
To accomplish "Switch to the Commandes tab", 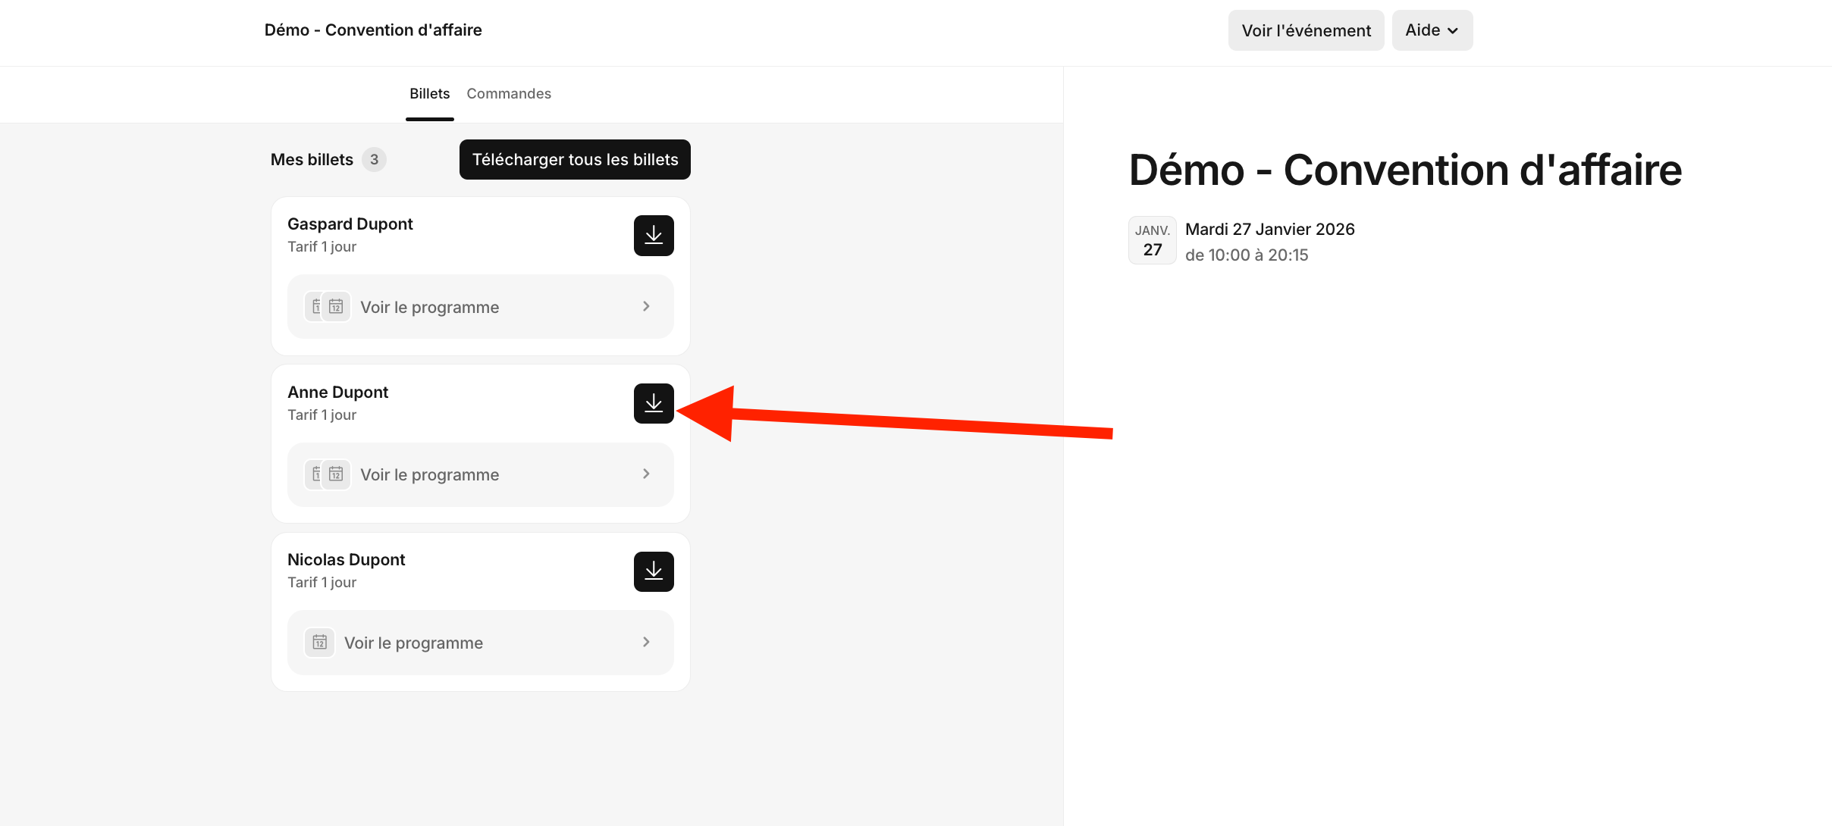I will pos(509,93).
